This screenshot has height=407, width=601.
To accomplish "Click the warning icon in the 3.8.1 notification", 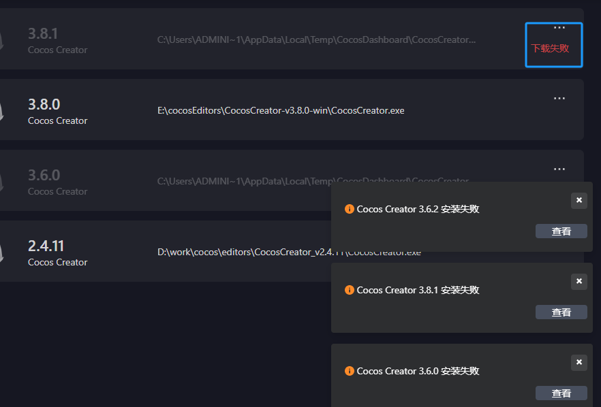I will pos(350,290).
